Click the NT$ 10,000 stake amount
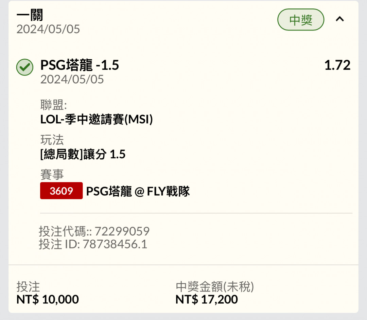367x320 pixels. click(x=48, y=299)
